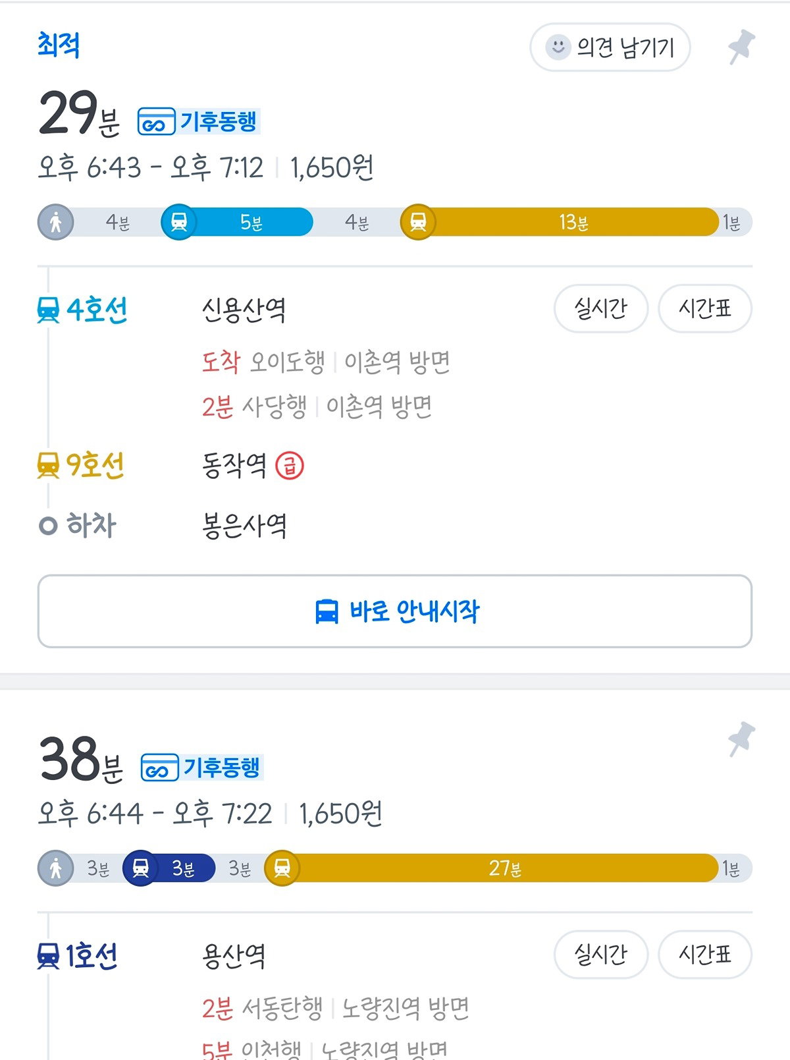
Task: Tap the navy 1호선 3분 segment icon
Action: [x=140, y=868]
